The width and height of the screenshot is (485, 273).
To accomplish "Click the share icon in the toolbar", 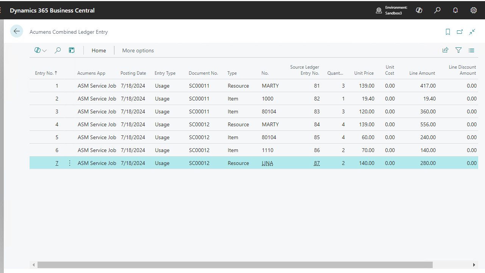I will tap(445, 50).
